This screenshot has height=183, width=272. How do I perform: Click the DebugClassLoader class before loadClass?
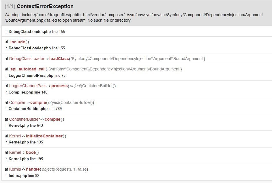[27, 59]
